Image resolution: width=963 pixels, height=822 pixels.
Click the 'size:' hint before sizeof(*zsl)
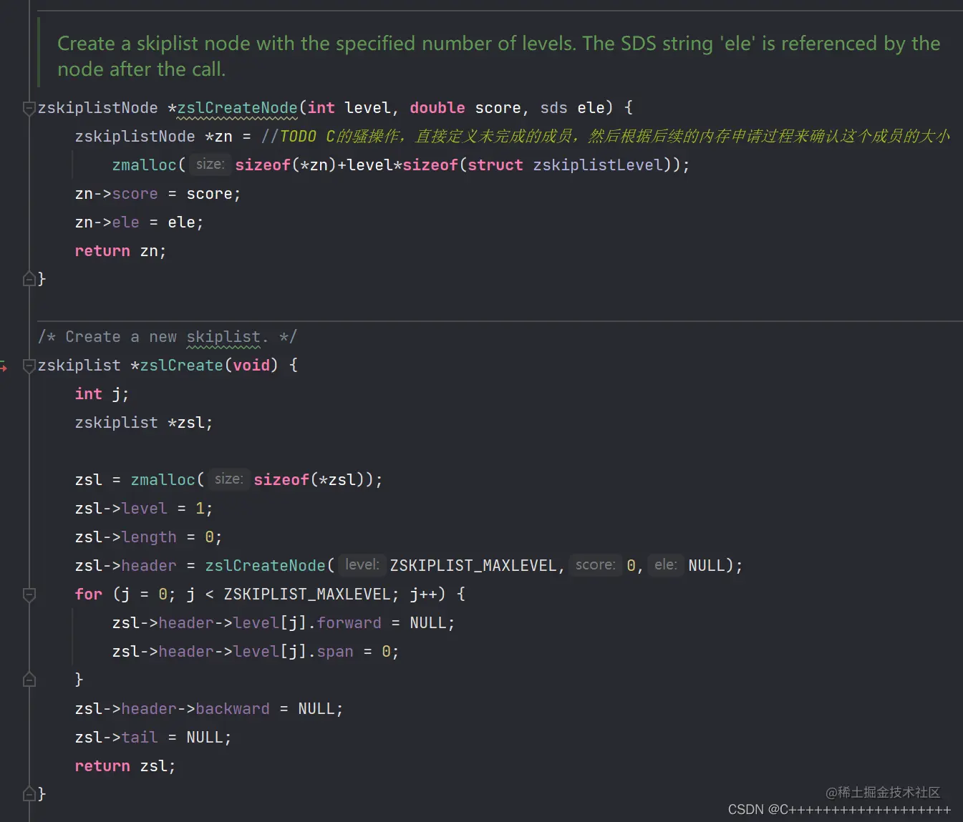229,479
